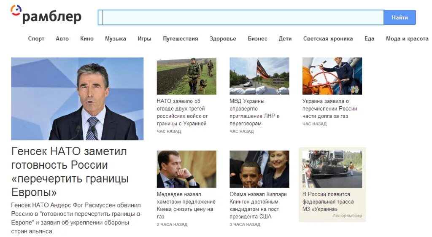Viewport: 432px width, 237px height.
Task: Click the summary text about Андерс Фог Расмуссен
Action: click(x=76, y=218)
